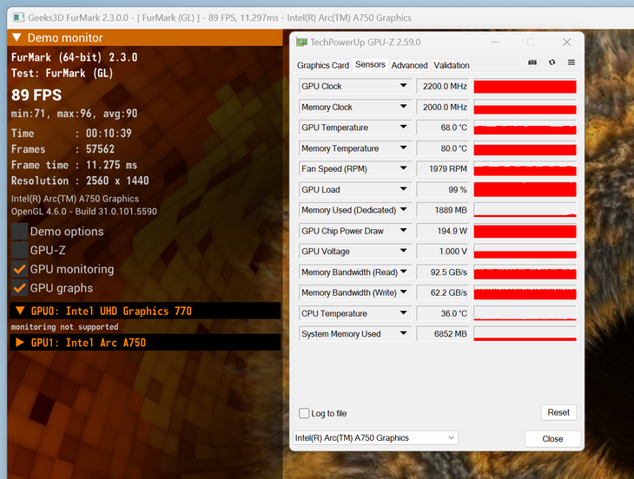Screen dimensions: 634x479
Task: Switch to the Graphics Card tab
Action: [323, 65]
